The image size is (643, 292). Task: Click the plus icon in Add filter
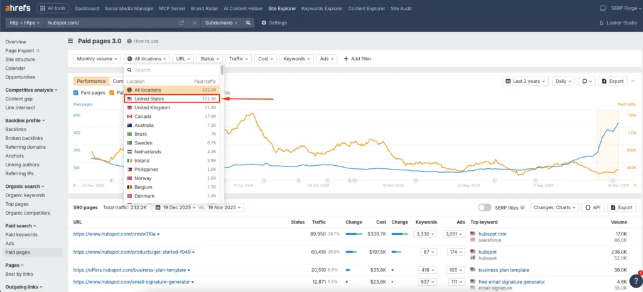pyautogui.click(x=346, y=58)
